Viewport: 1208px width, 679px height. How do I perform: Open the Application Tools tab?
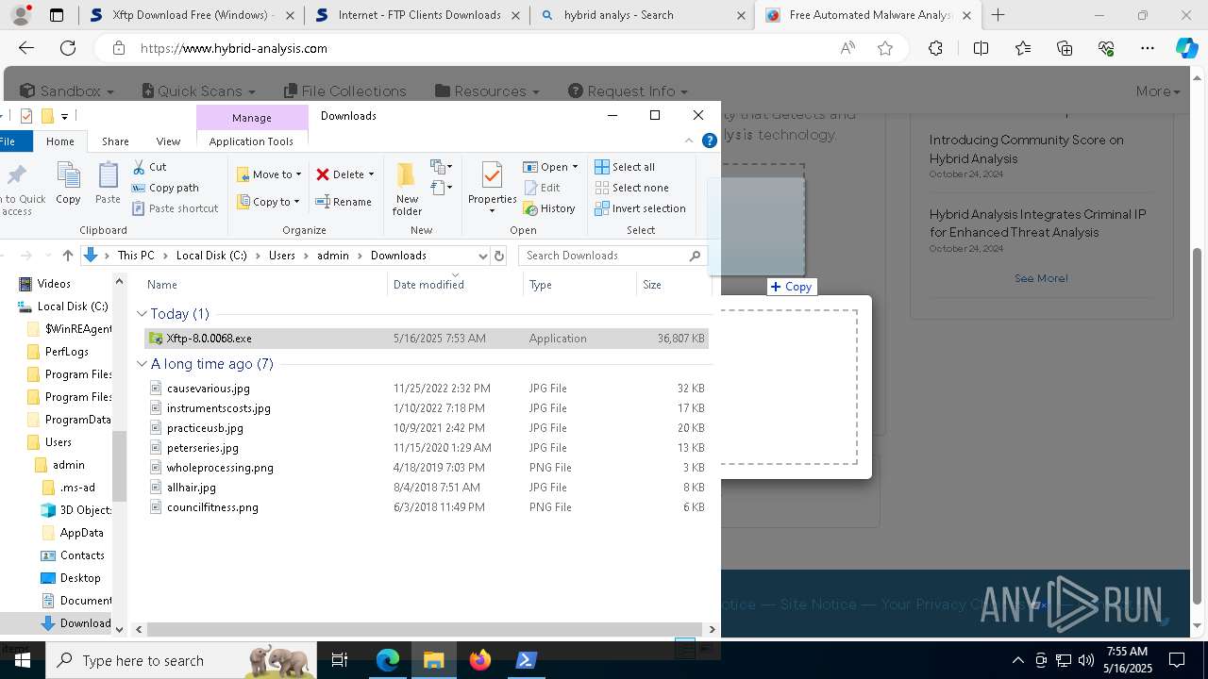(251, 141)
